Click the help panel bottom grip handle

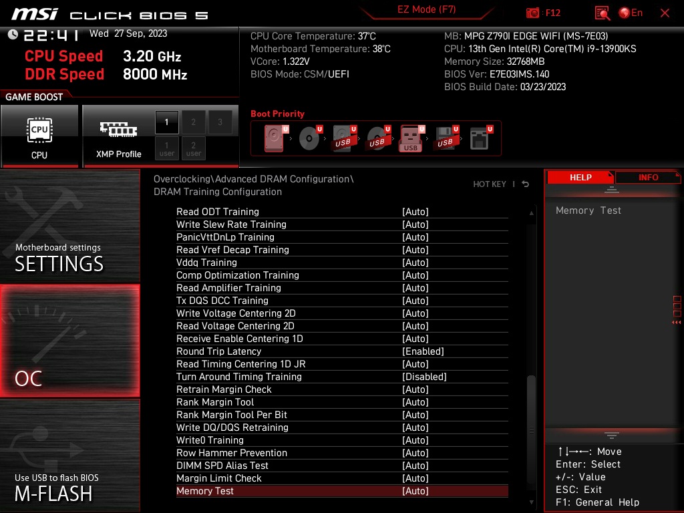(612, 436)
